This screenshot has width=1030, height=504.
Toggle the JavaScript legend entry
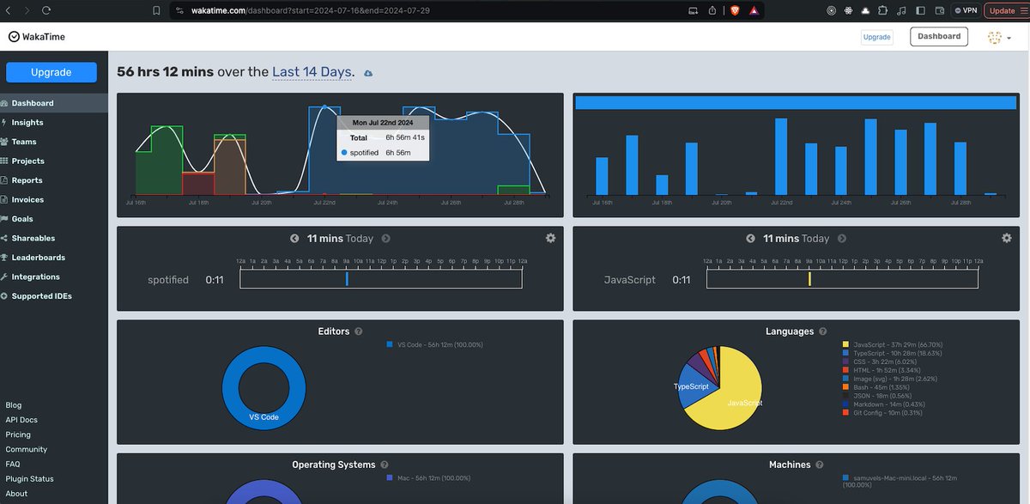click(892, 344)
